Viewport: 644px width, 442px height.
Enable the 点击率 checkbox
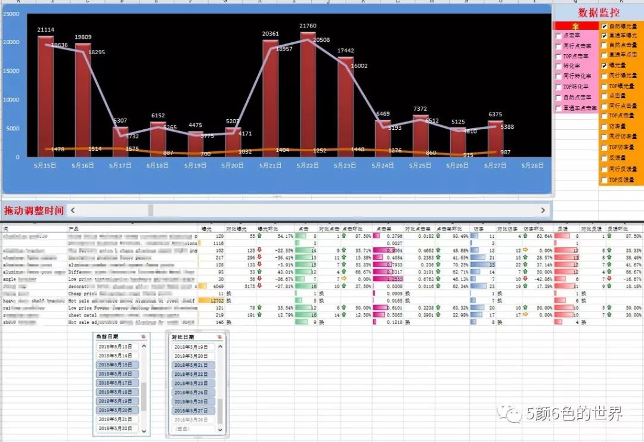pyautogui.click(x=558, y=36)
